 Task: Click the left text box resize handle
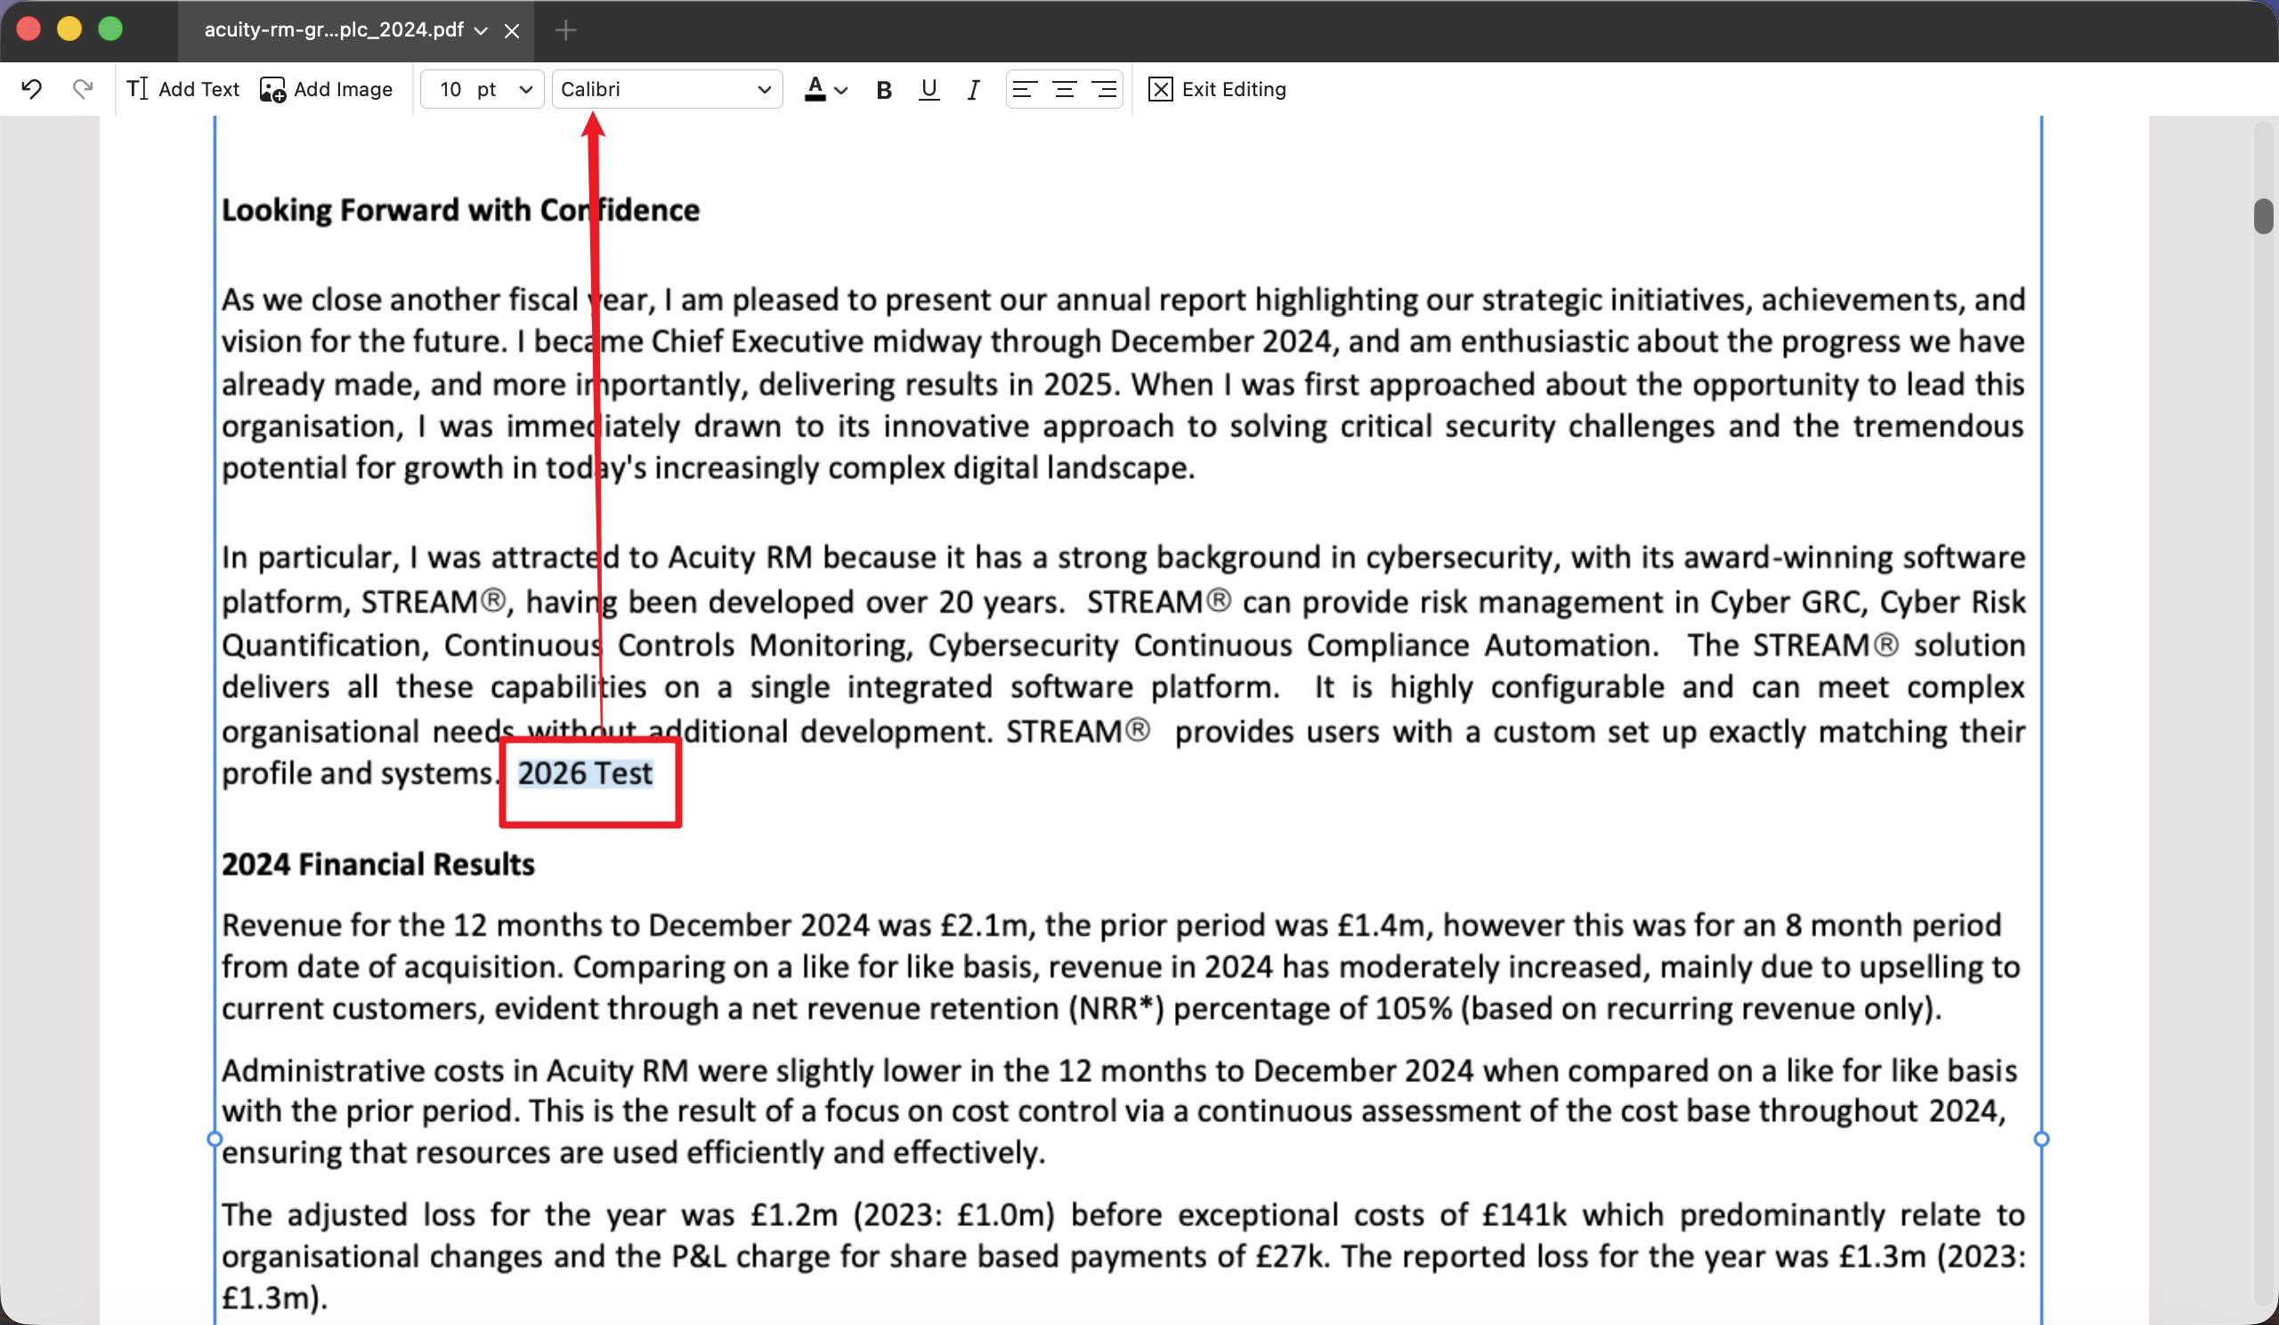(215, 1139)
